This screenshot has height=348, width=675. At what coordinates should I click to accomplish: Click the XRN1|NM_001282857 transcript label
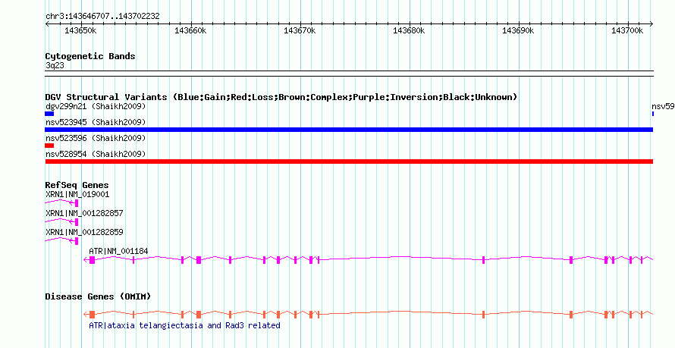pyautogui.click(x=84, y=213)
